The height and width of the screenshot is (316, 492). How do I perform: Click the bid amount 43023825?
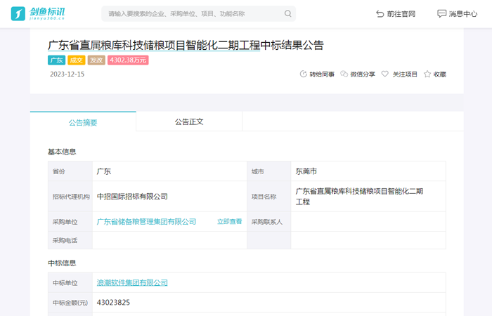[x=113, y=303]
